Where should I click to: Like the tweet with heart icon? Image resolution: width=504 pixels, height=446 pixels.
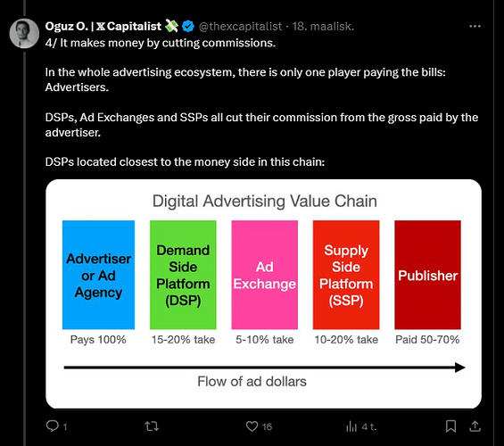[252, 426]
